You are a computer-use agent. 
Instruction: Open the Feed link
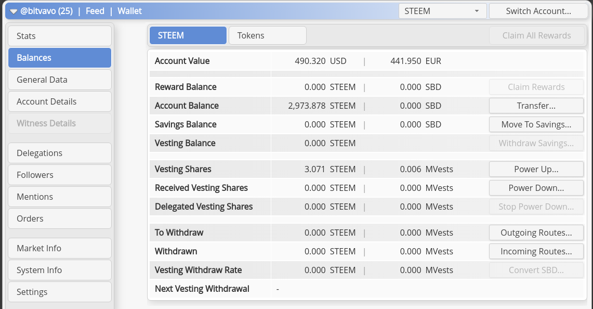pyautogui.click(x=95, y=11)
